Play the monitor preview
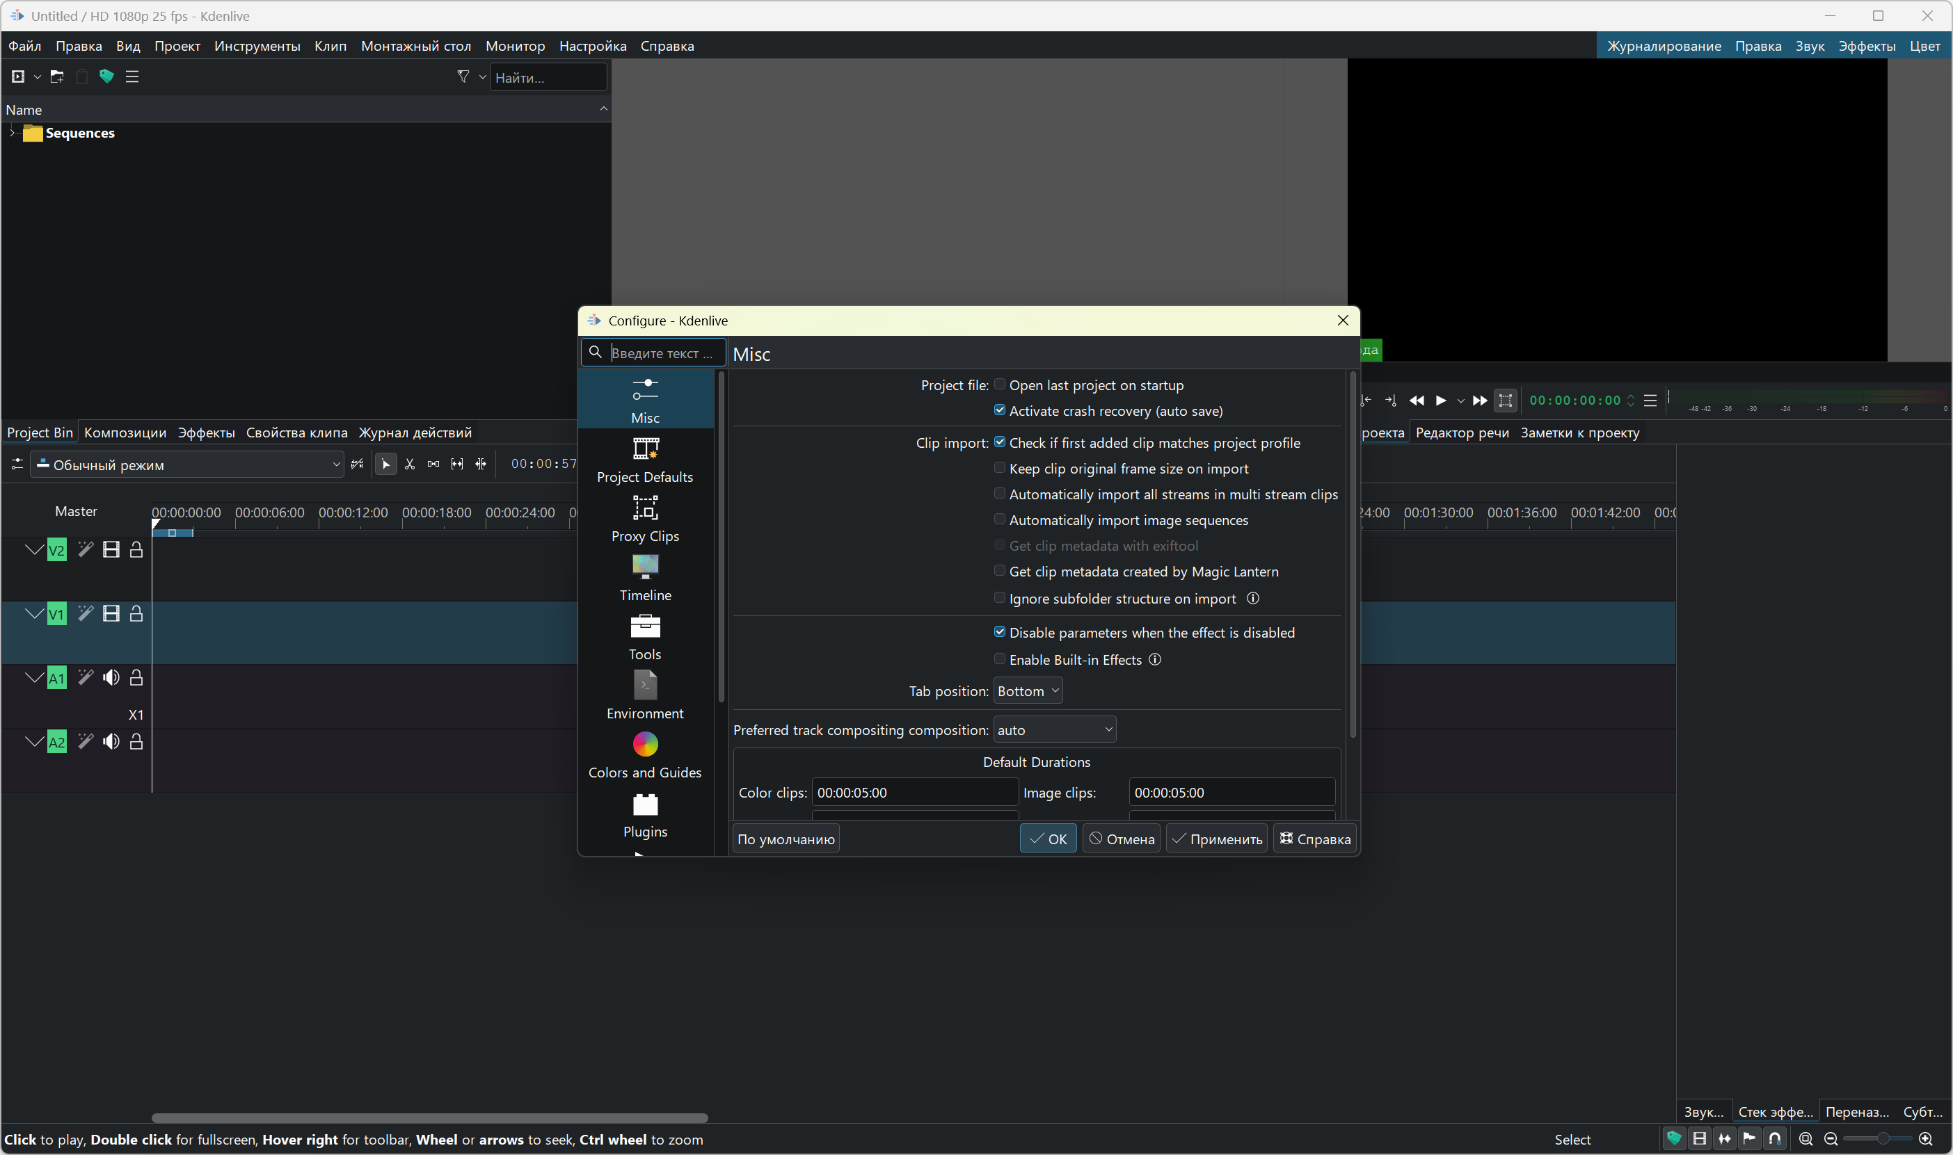Viewport: 1953px width, 1155px height. [x=1441, y=400]
